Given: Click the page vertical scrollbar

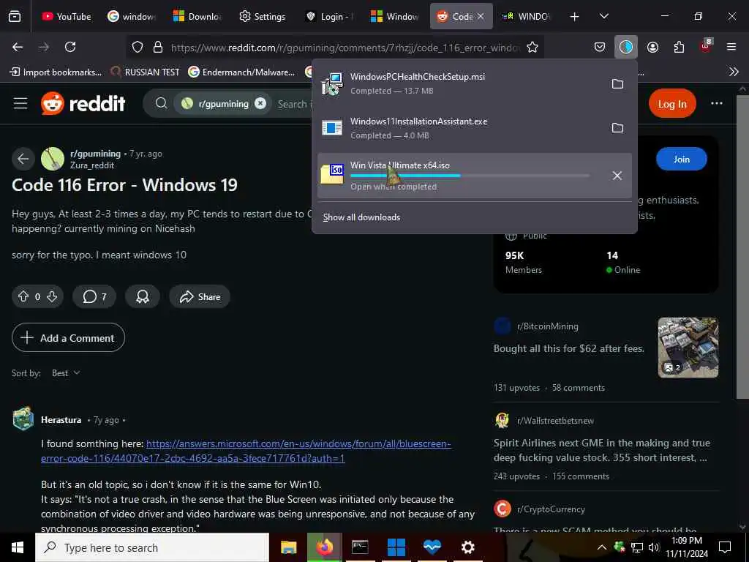Looking at the screenshot, I should tap(742, 247).
